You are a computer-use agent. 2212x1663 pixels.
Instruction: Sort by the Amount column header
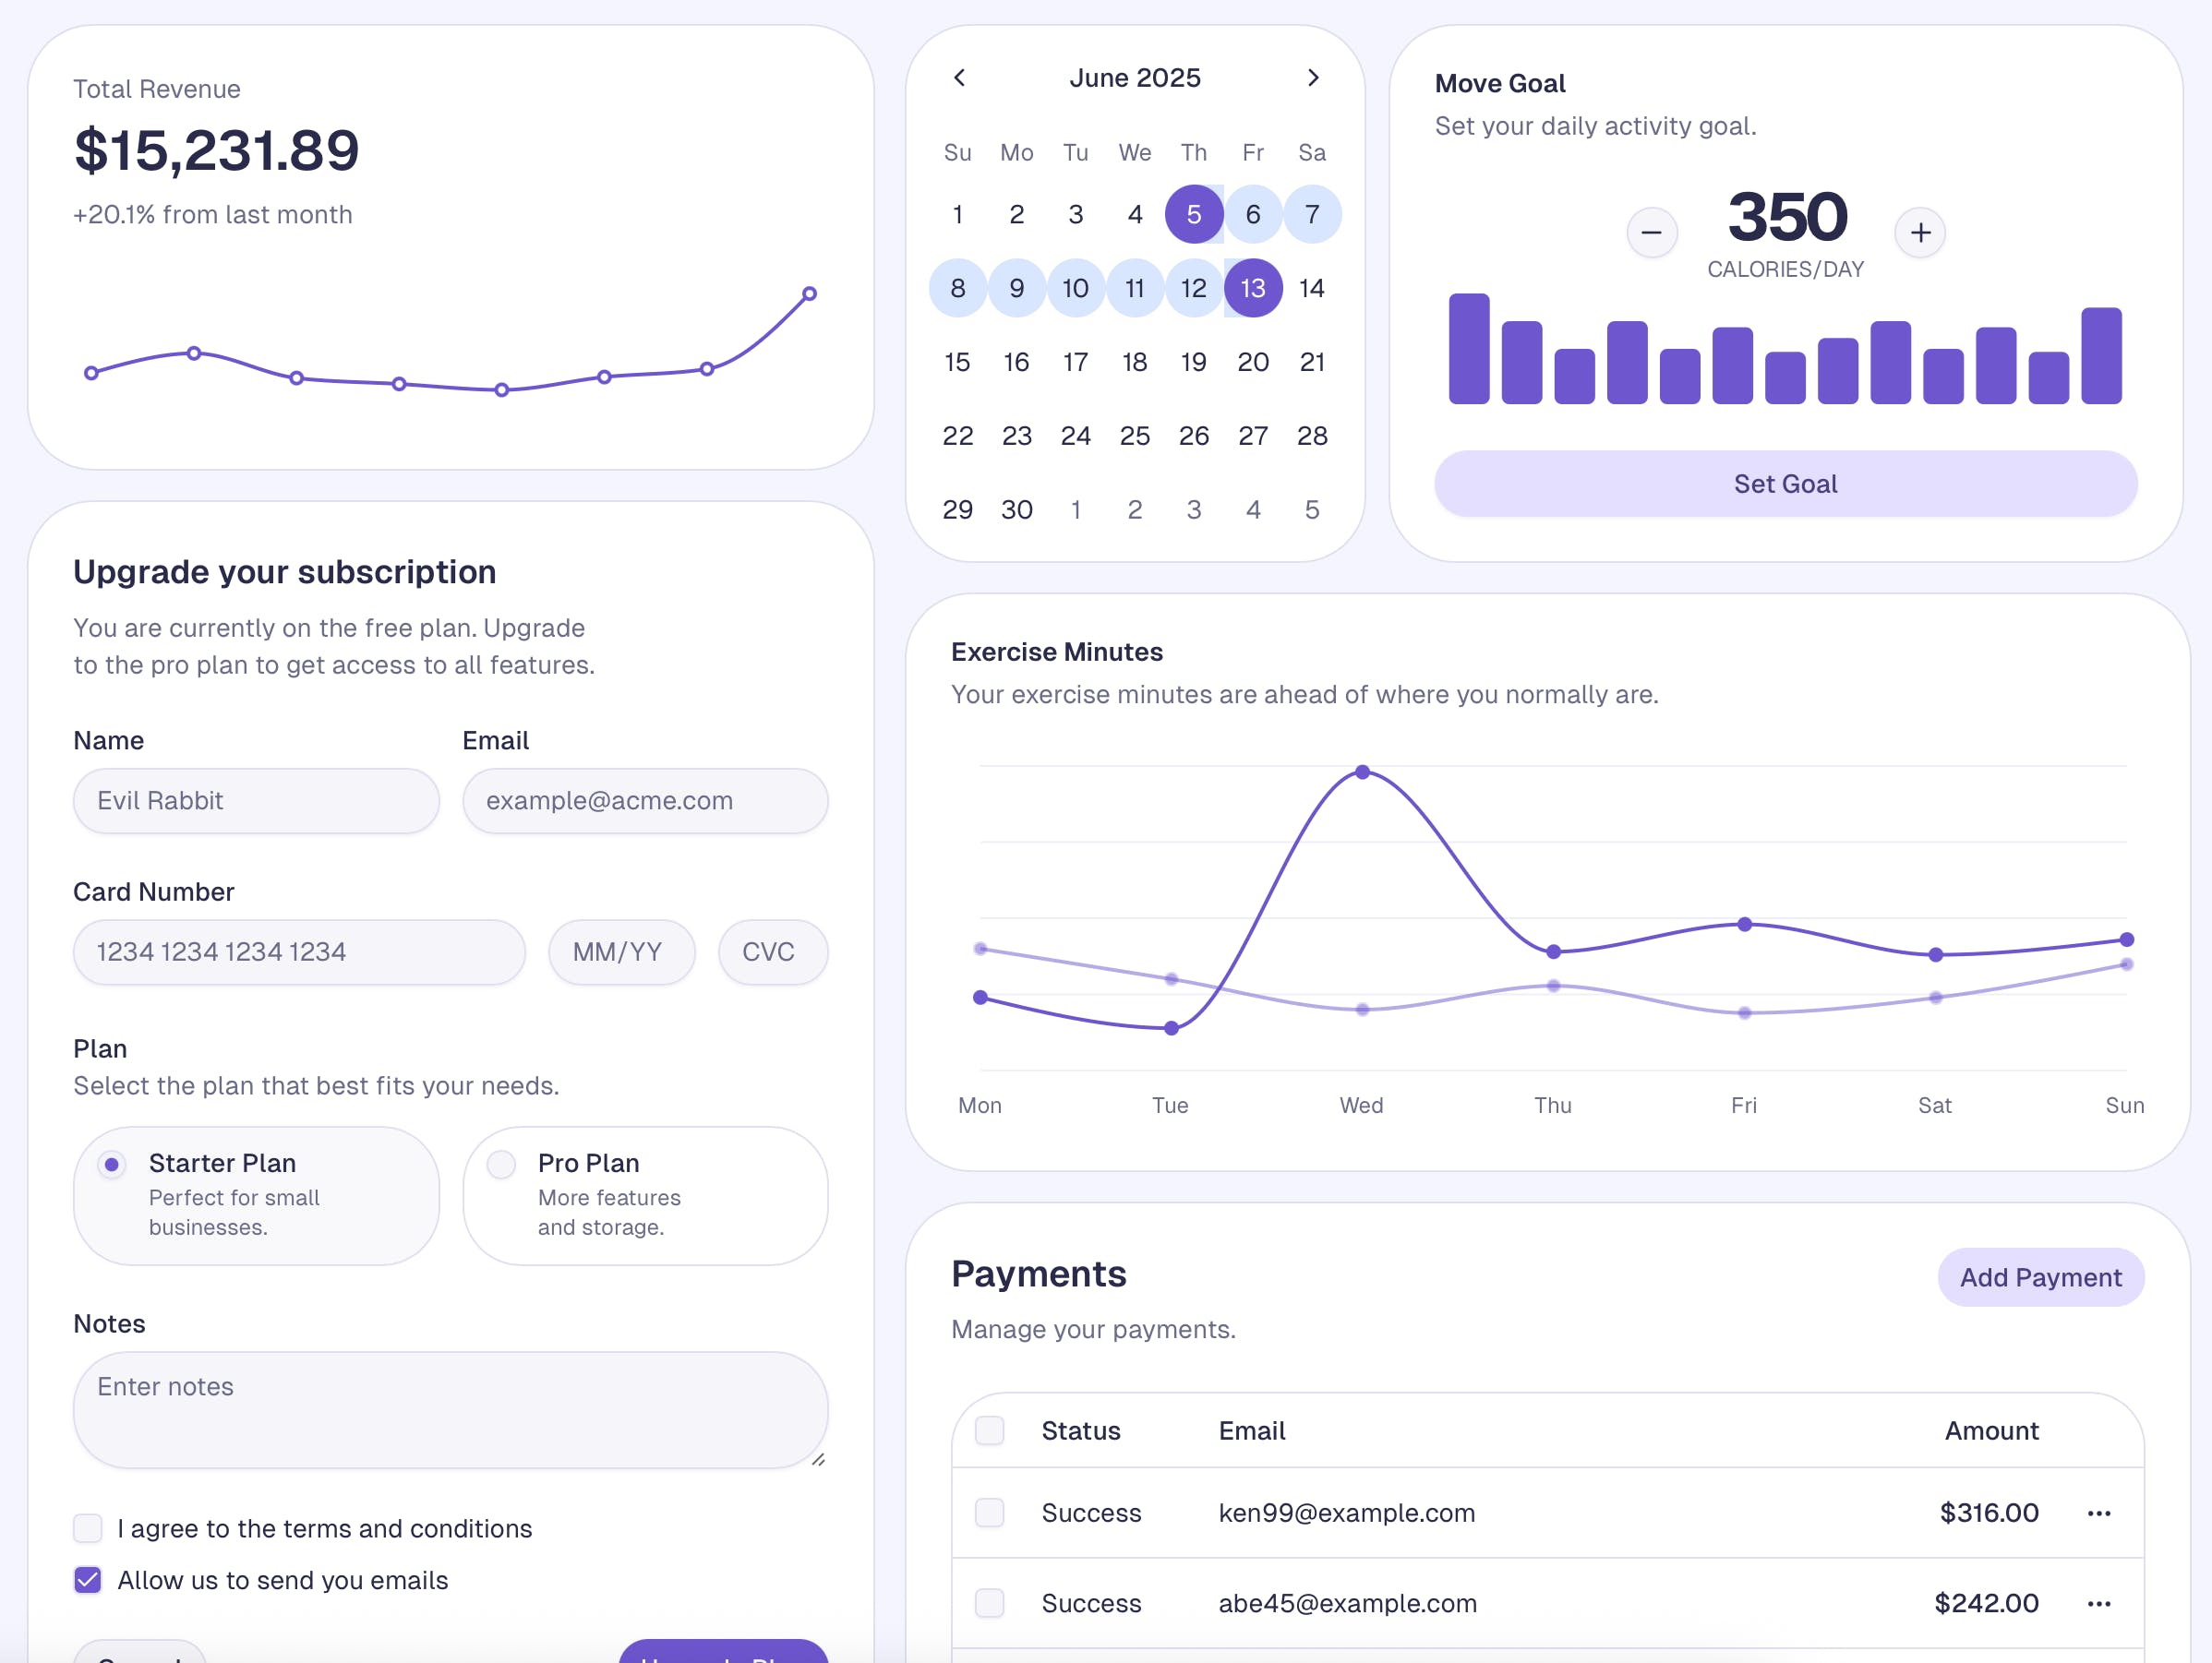point(1990,1430)
